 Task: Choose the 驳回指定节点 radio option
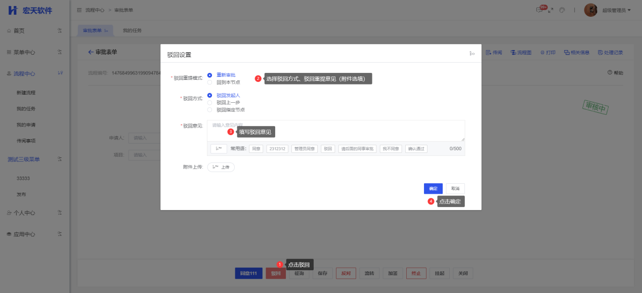210,109
